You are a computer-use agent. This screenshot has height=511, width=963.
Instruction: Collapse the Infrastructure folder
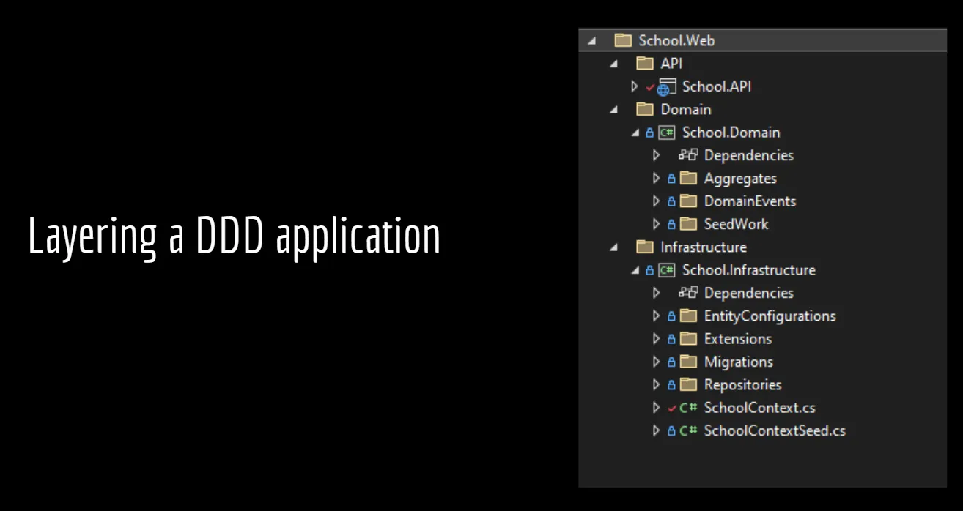[613, 247]
